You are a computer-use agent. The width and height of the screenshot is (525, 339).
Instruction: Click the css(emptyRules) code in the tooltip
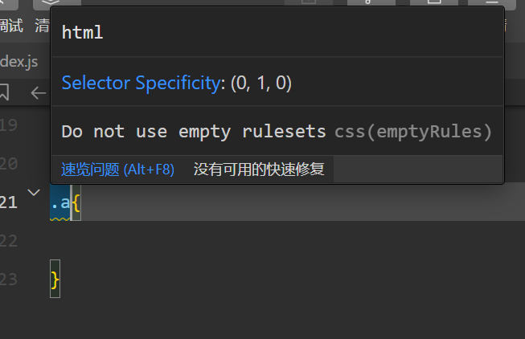(412, 132)
